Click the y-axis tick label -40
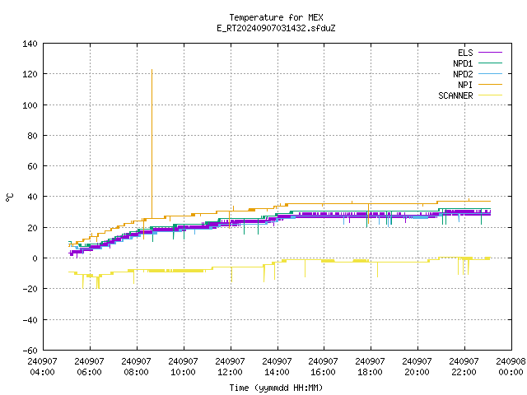This screenshot has height=395, width=527. coord(30,320)
